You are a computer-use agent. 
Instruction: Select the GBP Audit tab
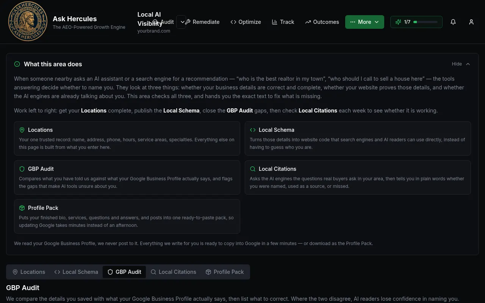124,272
